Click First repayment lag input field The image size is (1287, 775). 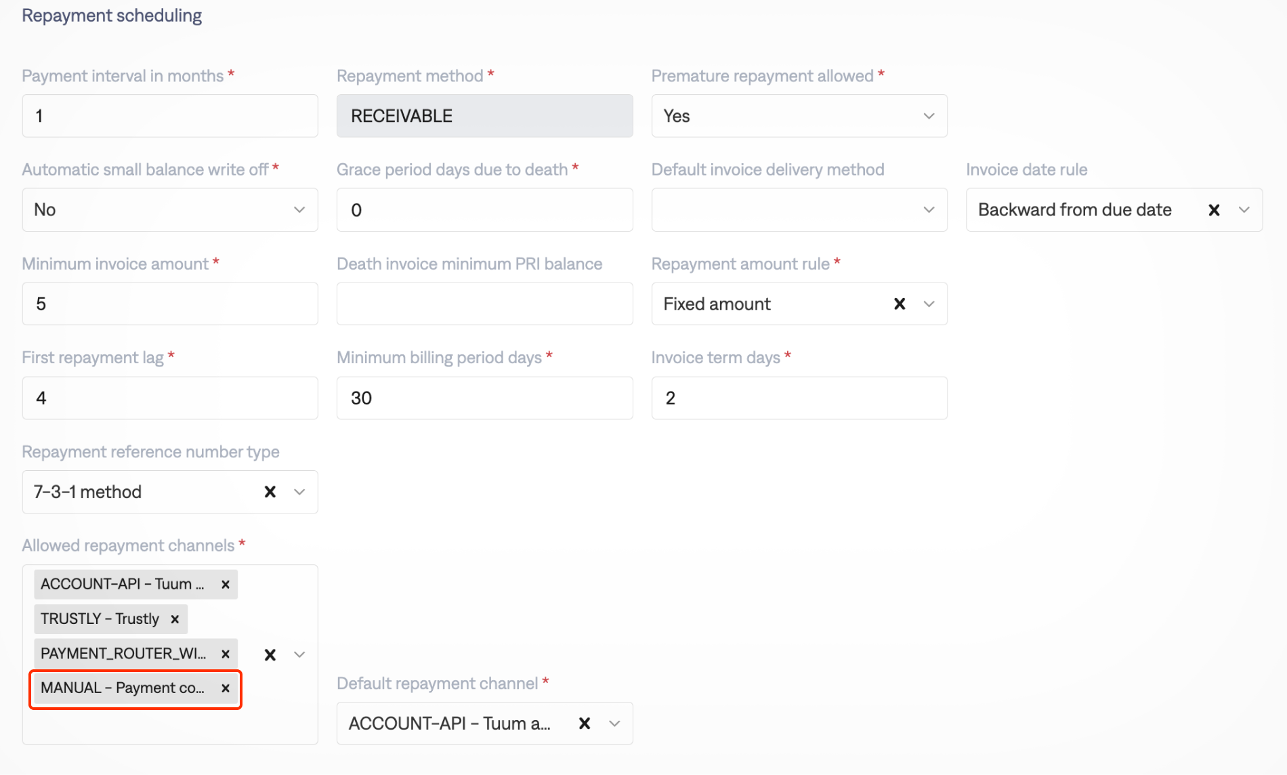[169, 398]
